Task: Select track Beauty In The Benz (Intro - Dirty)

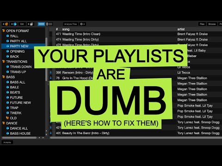Action: 86,133
